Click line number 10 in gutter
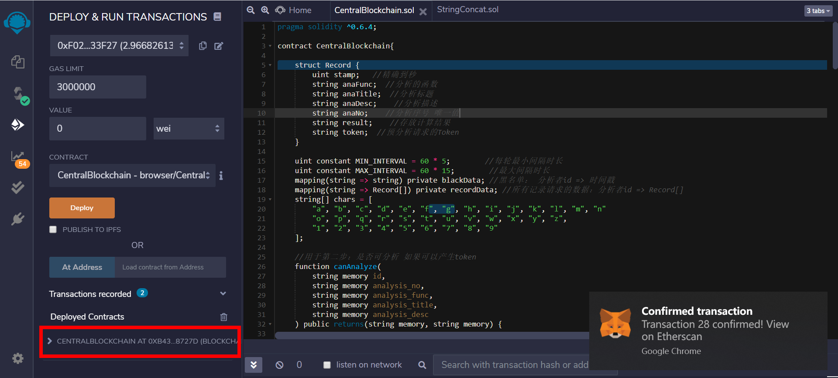The width and height of the screenshot is (838, 378). 261,113
